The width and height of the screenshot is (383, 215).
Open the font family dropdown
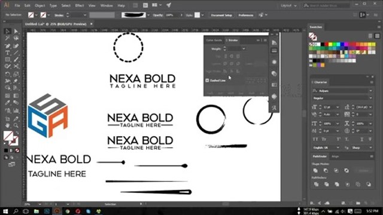click(x=370, y=91)
